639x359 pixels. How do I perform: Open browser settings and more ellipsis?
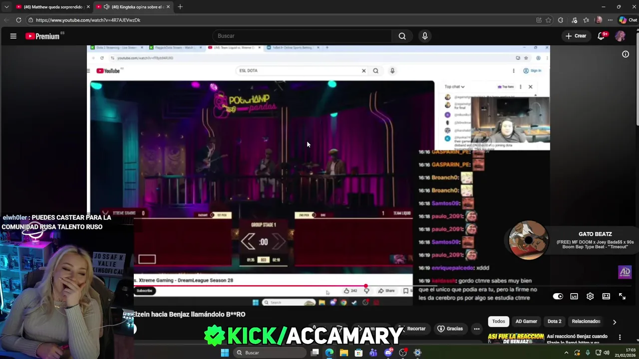coord(610,20)
